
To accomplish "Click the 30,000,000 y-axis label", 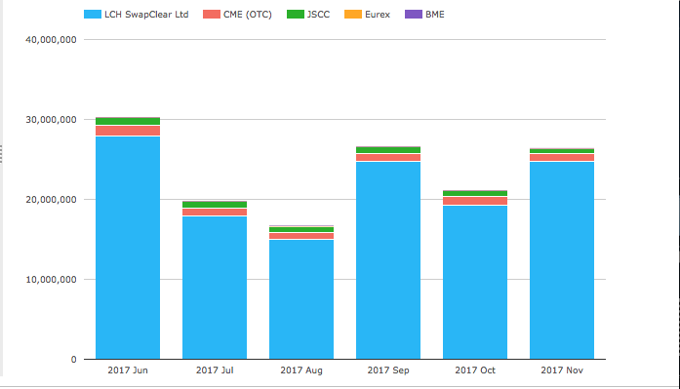I will click(x=51, y=120).
